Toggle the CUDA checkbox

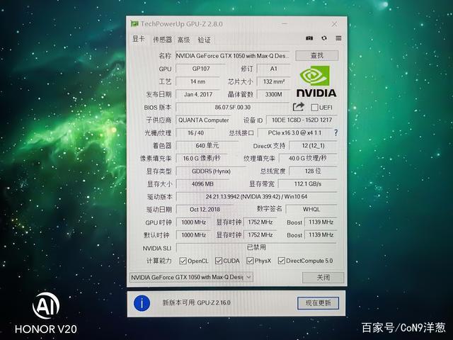click(219, 261)
